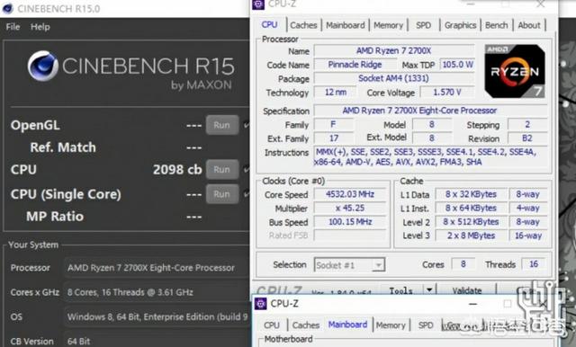The image size is (576, 347).
Task: Open the Help menu in Cinebench
Action: [40, 27]
